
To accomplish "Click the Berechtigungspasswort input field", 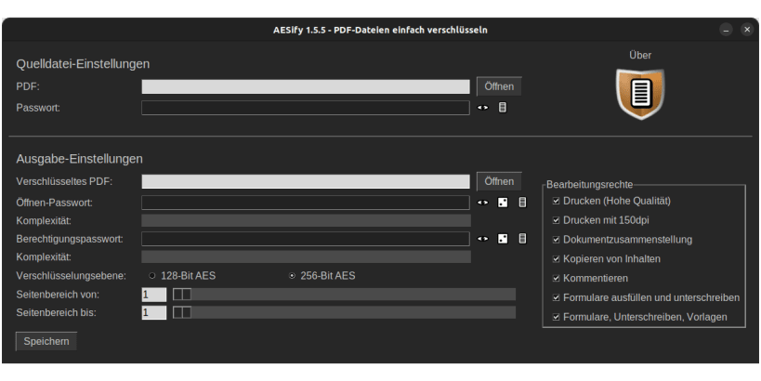I will point(306,239).
